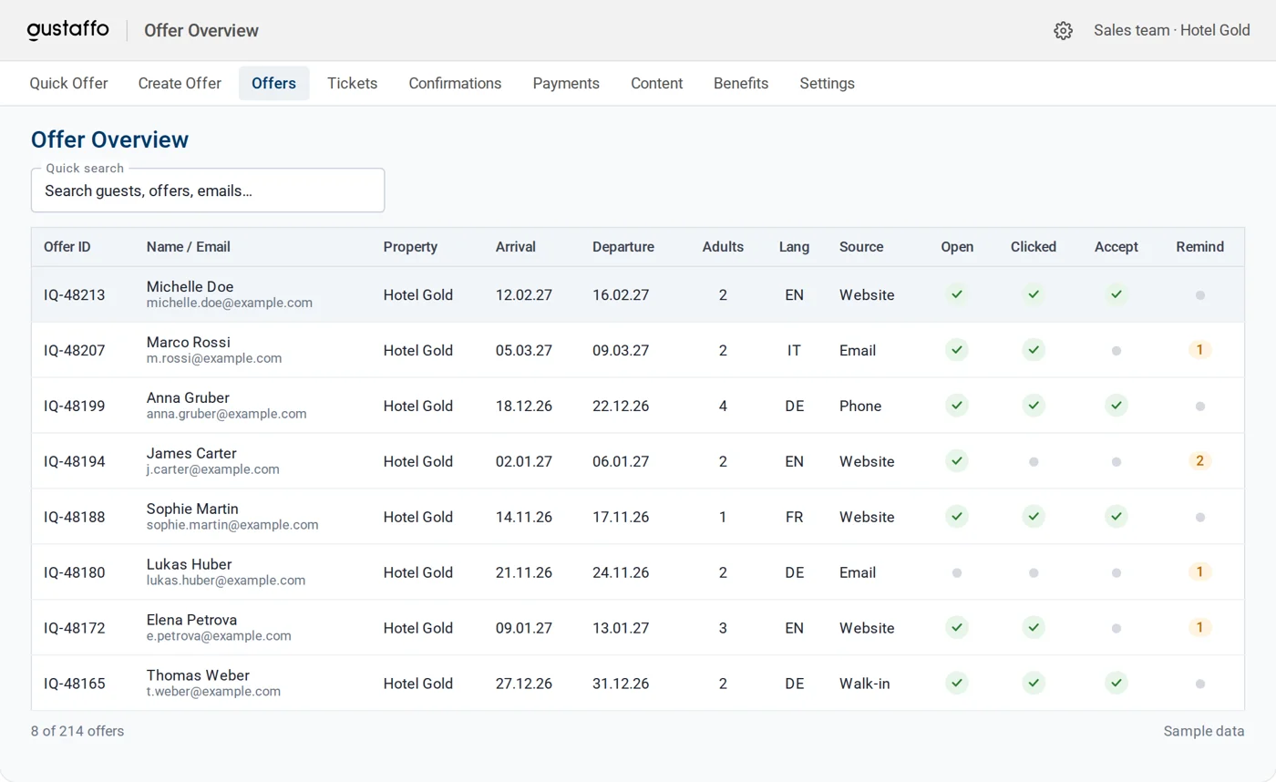Click reminder badge 2 for James Carter
The width and height of the screenshot is (1276, 782).
pos(1199,461)
